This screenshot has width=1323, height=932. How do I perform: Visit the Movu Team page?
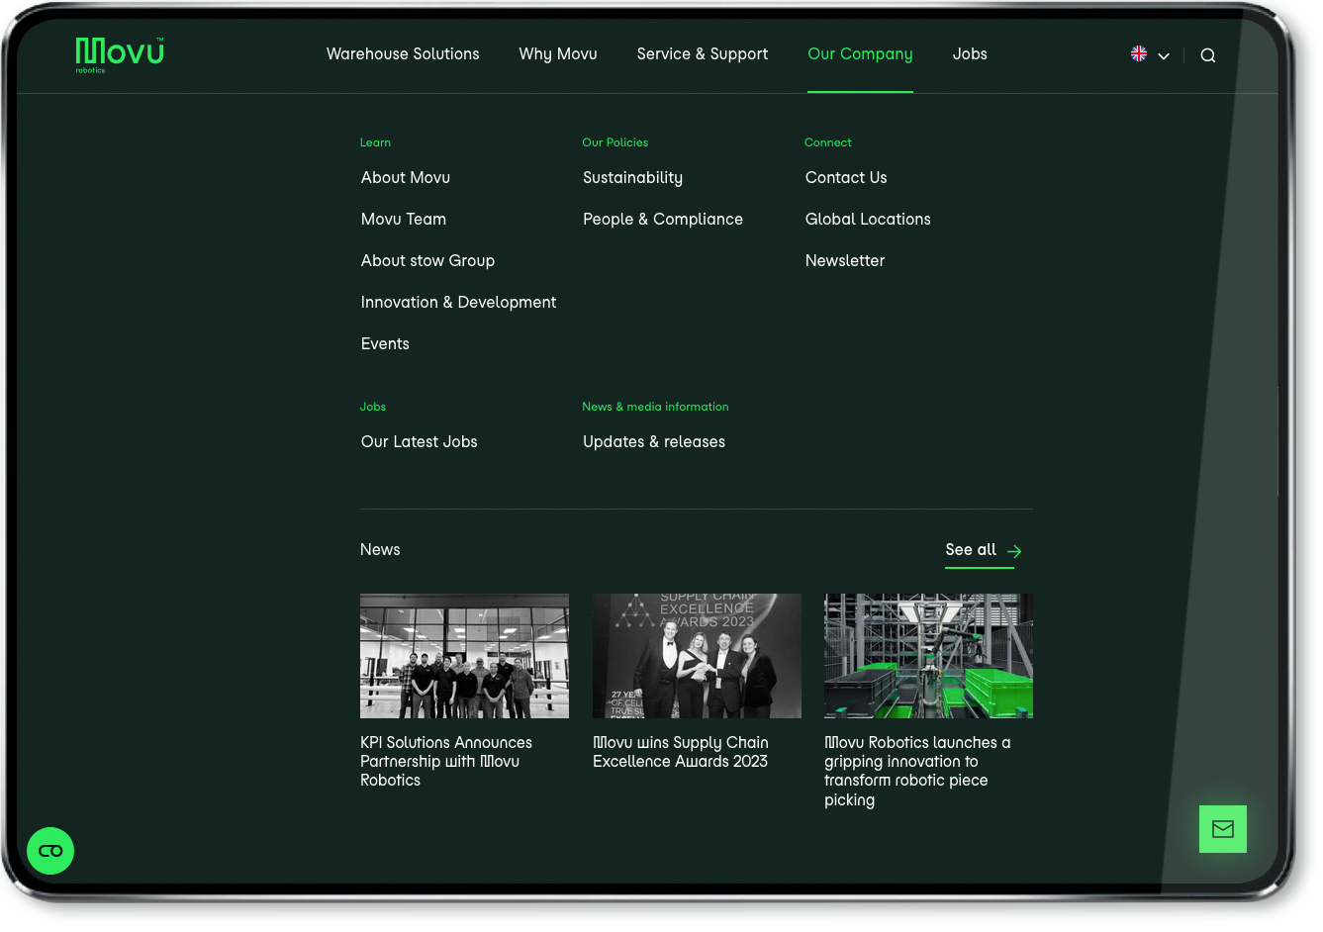tap(404, 220)
